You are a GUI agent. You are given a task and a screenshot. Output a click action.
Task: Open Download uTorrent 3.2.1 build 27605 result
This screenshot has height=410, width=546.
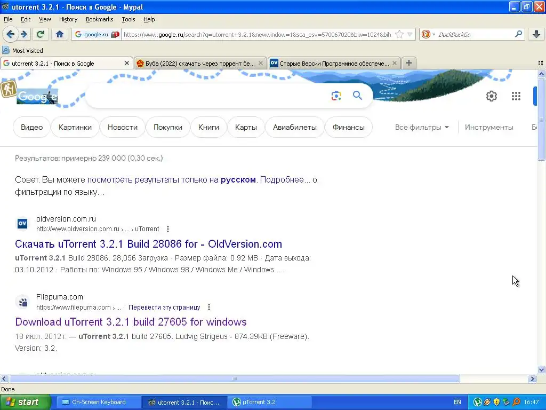[x=131, y=322]
